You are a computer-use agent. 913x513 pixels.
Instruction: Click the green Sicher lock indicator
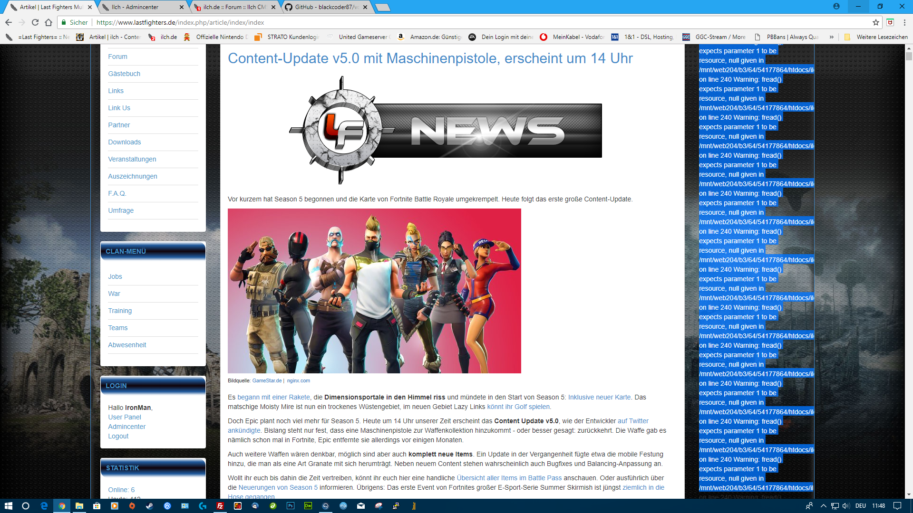click(75, 22)
